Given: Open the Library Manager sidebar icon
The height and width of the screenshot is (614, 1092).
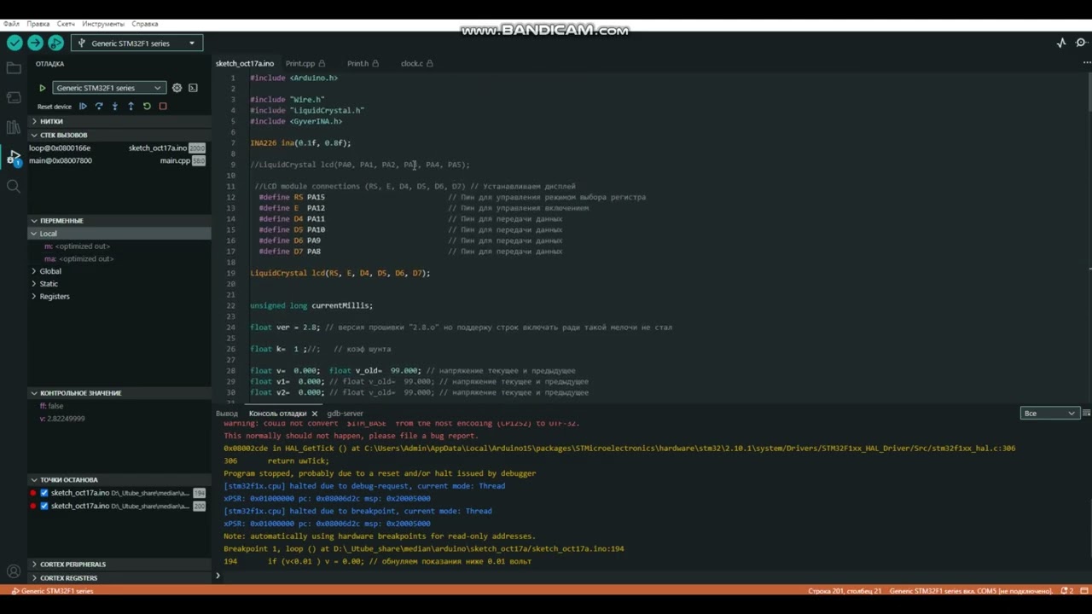Looking at the screenshot, I should click(13, 127).
